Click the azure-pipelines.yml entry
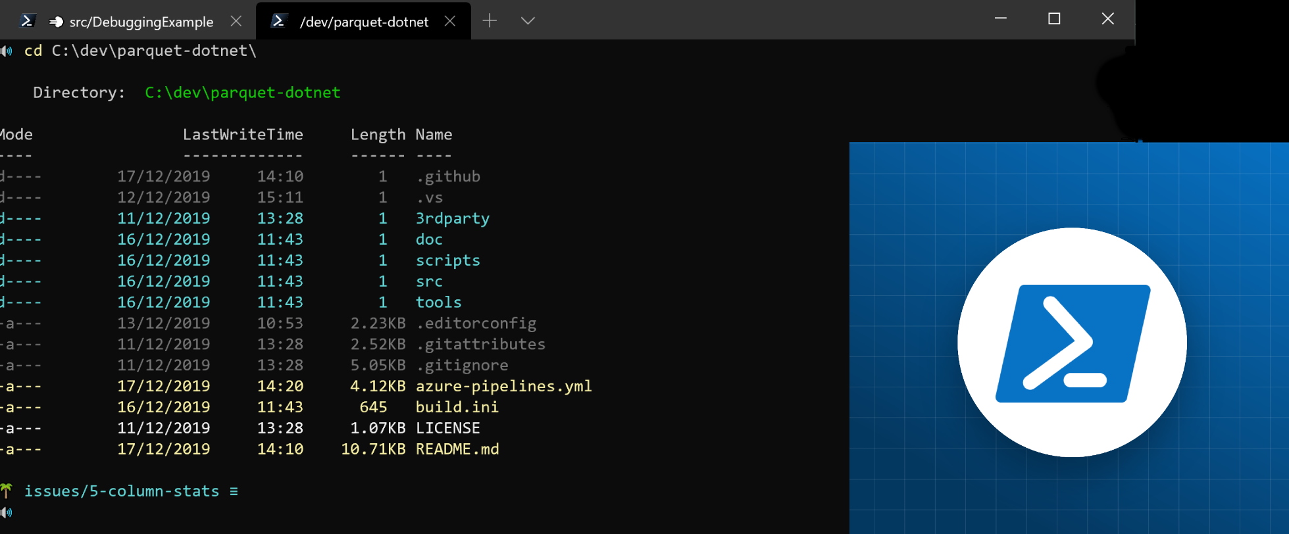Image resolution: width=1289 pixels, height=534 pixels. coord(503,386)
